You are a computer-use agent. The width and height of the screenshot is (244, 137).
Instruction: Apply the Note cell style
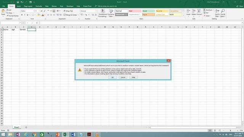point(175,14)
